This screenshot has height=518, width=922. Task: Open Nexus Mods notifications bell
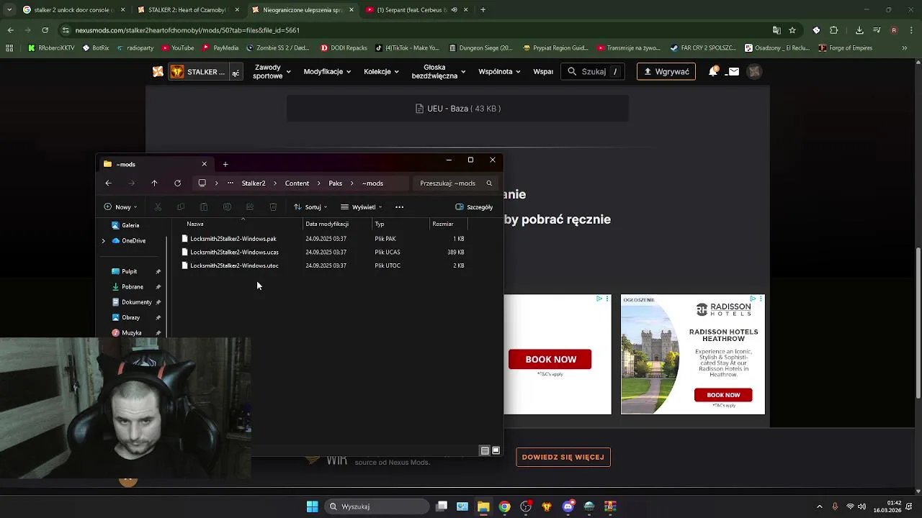tap(713, 72)
